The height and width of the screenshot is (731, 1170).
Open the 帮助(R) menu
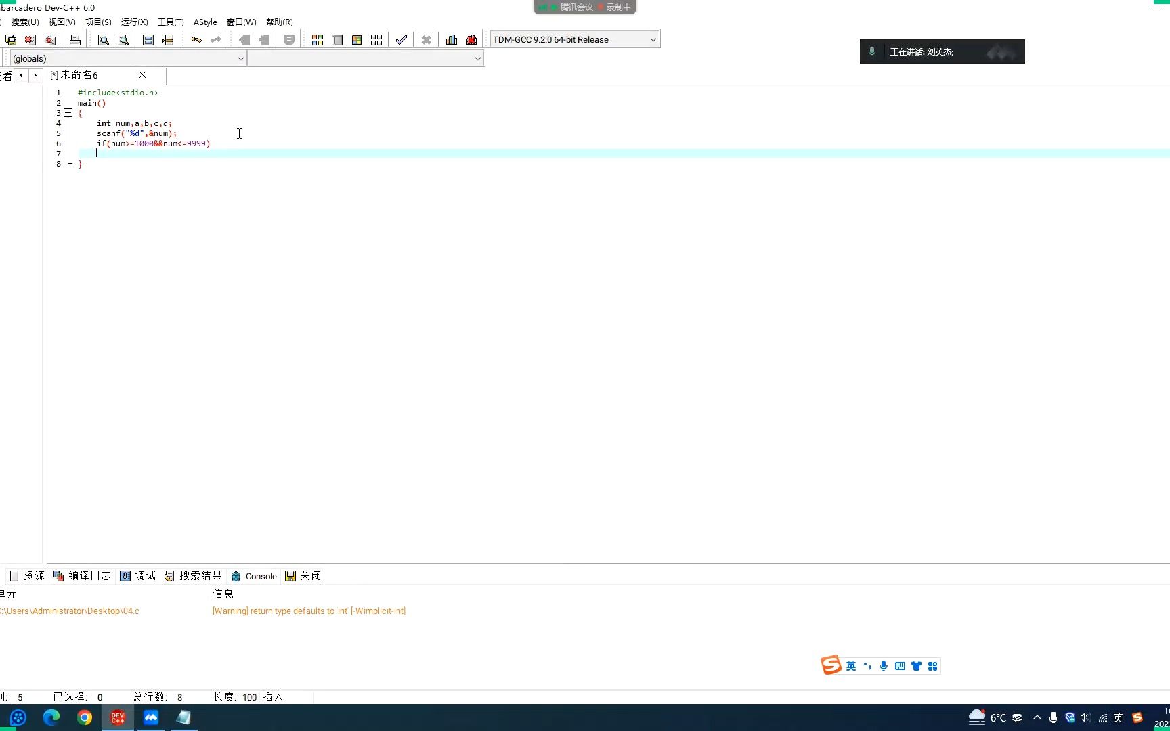[x=280, y=22]
